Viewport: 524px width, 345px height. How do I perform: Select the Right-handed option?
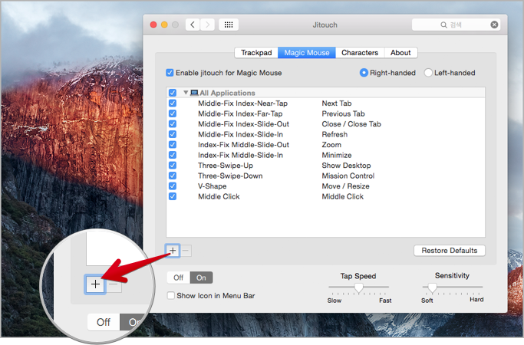tap(364, 73)
